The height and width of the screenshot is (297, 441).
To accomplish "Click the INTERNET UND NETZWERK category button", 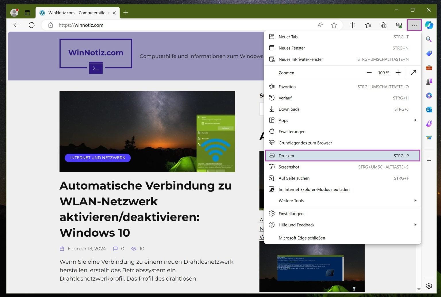I will tap(98, 158).
